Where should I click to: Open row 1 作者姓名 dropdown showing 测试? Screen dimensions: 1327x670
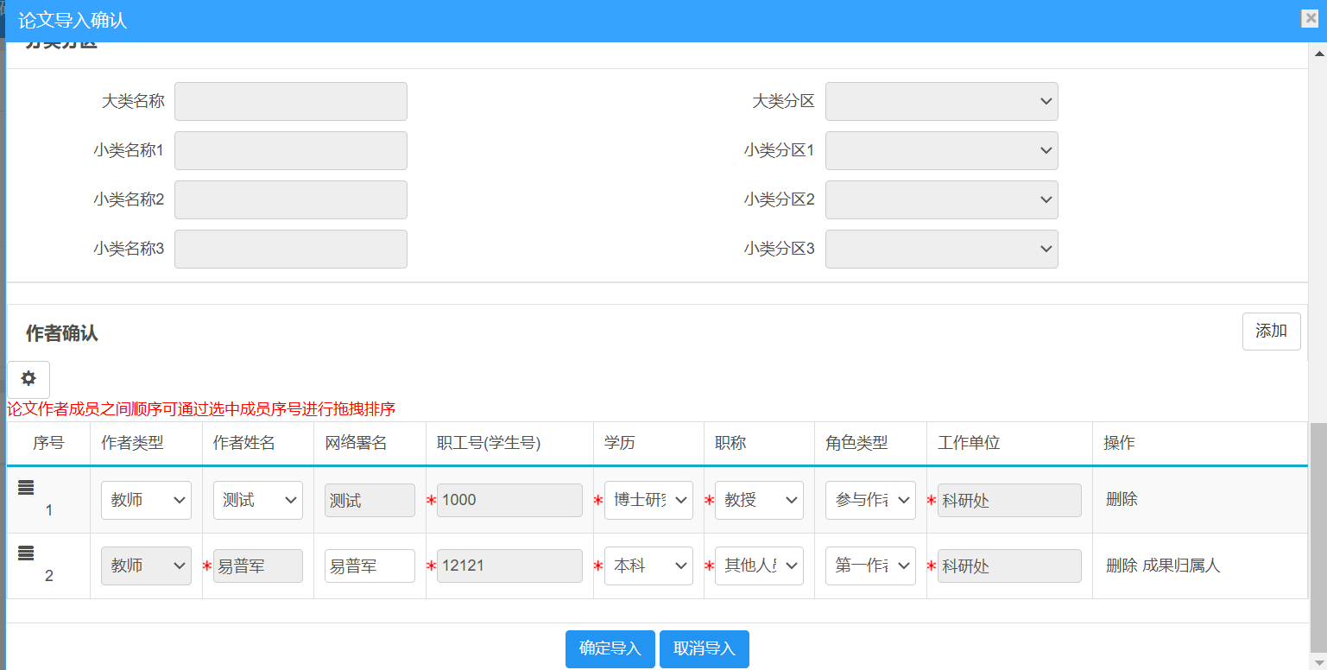click(257, 501)
